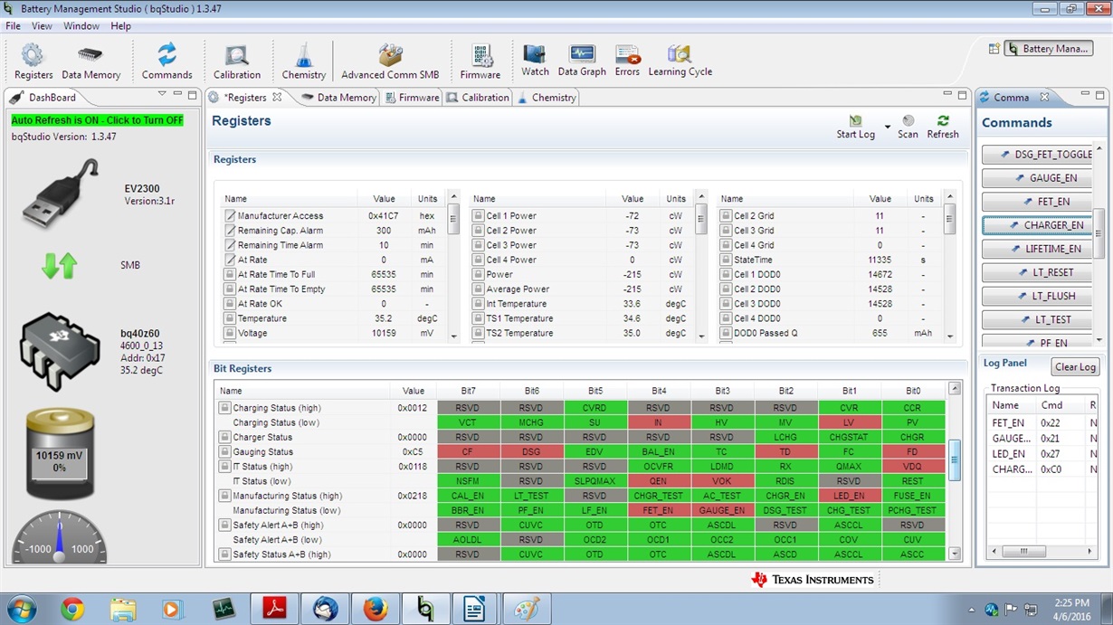Open the DashBoard view menu arrow
Viewport: 1113px width, 625px height.
tap(162, 94)
